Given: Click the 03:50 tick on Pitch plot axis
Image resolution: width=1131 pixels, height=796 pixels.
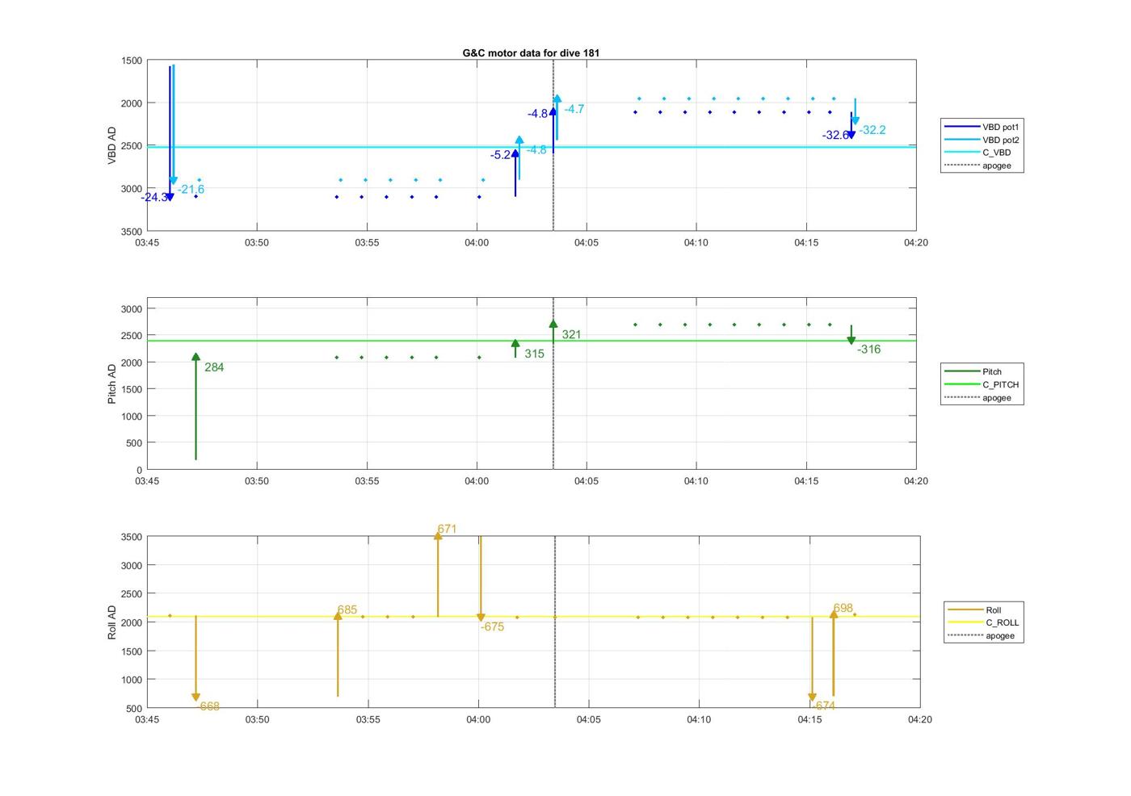Looking at the screenshot, I should [257, 481].
